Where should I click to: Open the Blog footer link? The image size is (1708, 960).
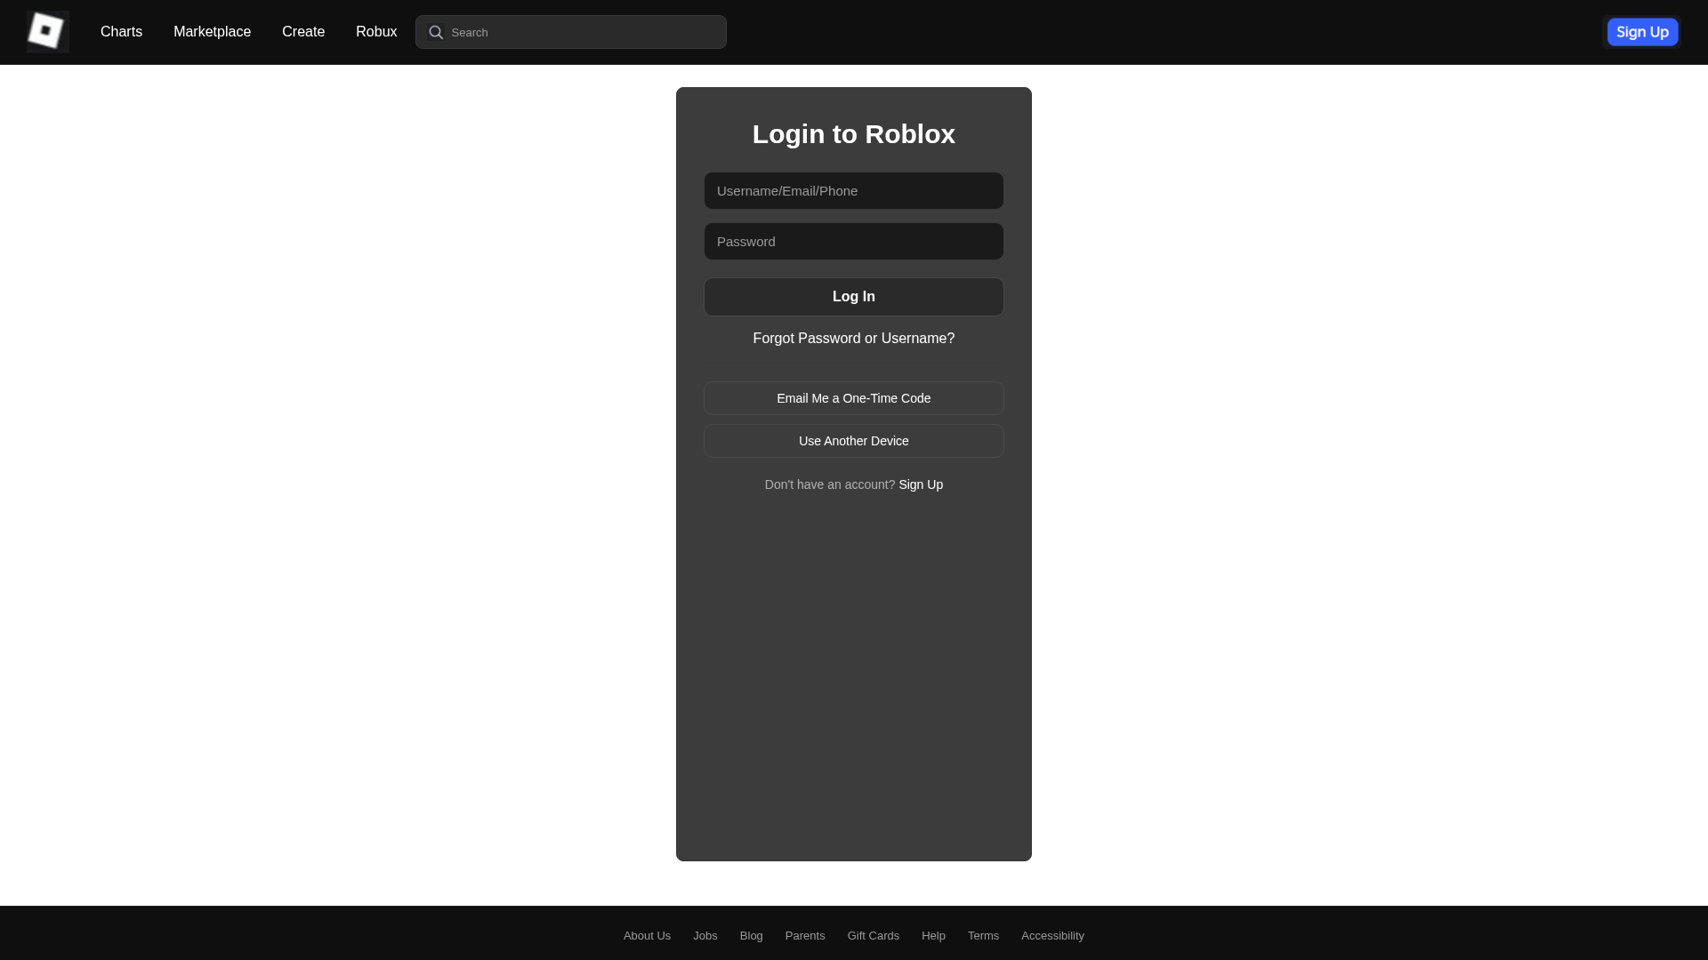coord(752,936)
